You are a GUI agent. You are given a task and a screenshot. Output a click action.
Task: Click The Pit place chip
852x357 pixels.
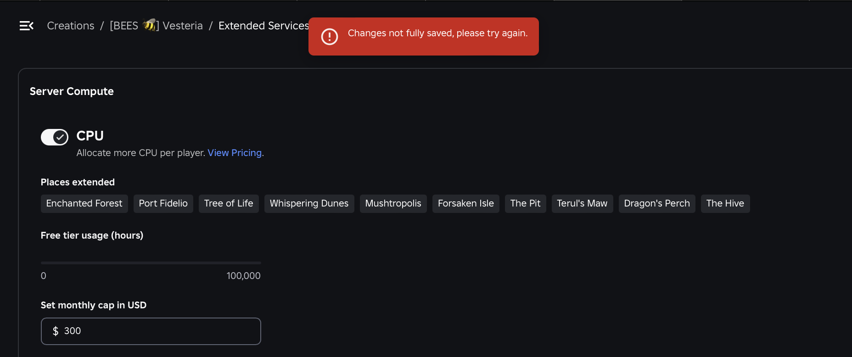pyautogui.click(x=526, y=203)
